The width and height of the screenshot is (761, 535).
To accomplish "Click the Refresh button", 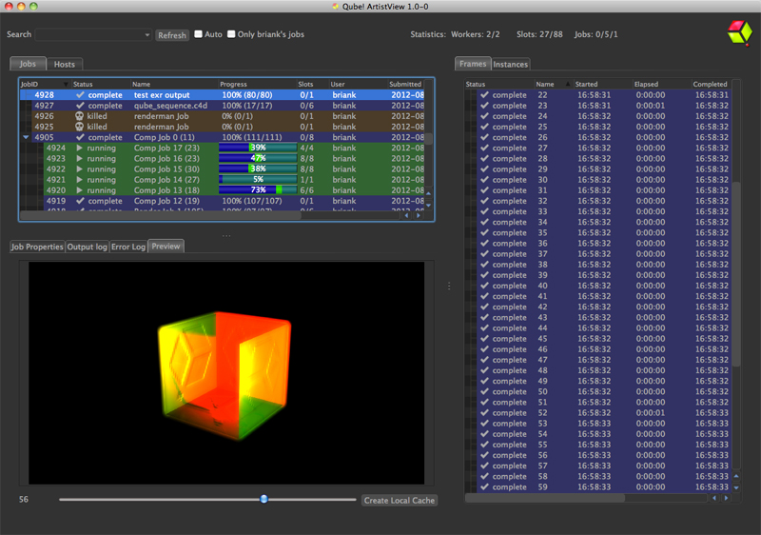I will coord(172,35).
